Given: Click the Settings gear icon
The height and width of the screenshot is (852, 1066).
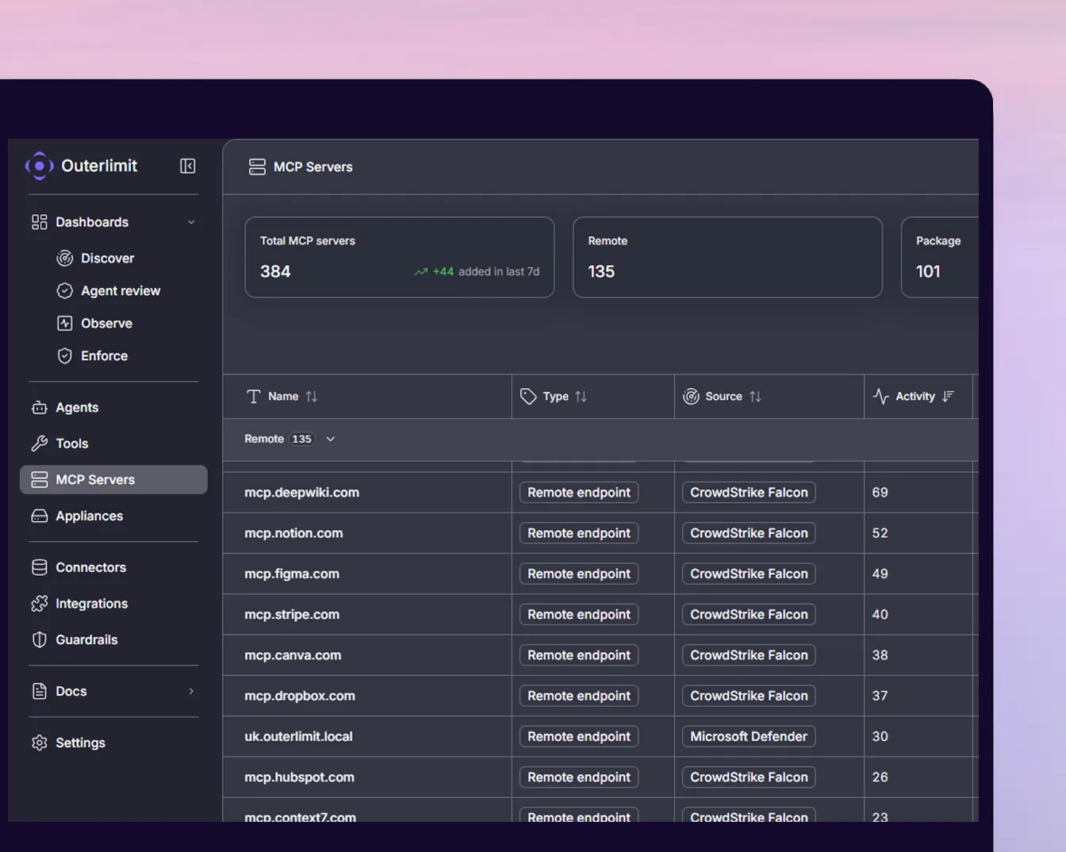Looking at the screenshot, I should (x=40, y=743).
